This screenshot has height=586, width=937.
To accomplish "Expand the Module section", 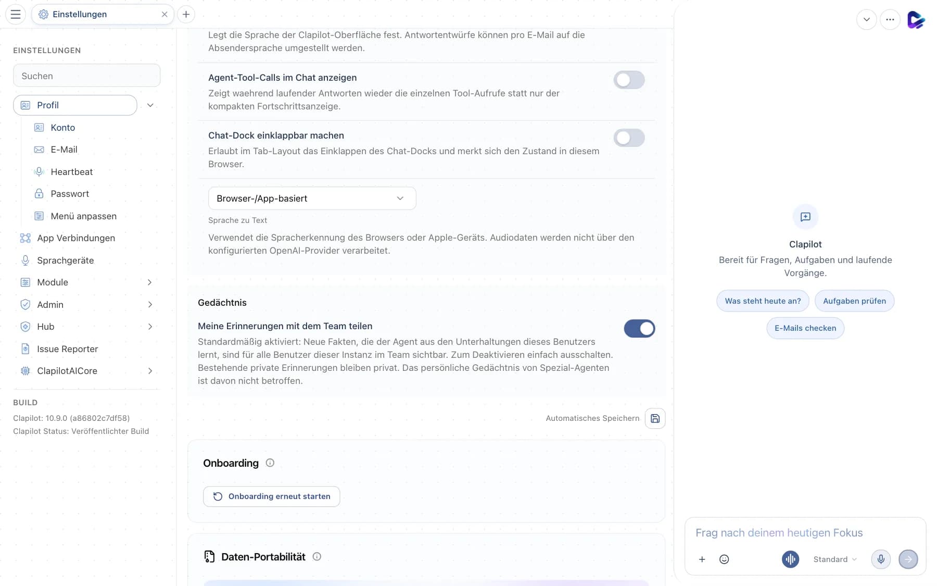I will click(150, 282).
